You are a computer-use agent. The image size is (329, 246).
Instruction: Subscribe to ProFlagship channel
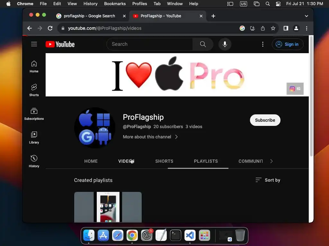click(265, 120)
